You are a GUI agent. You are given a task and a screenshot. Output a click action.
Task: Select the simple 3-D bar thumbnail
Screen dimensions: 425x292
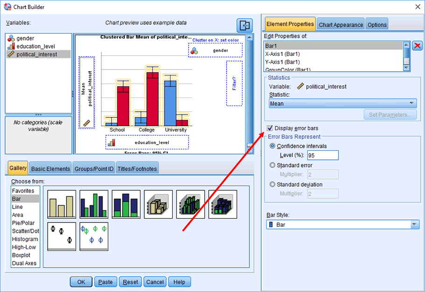tap(158, 204)
